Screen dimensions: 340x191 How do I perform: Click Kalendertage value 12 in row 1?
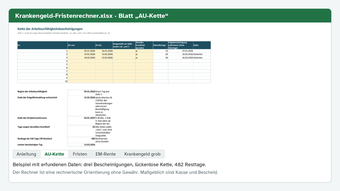pos(161,51)
